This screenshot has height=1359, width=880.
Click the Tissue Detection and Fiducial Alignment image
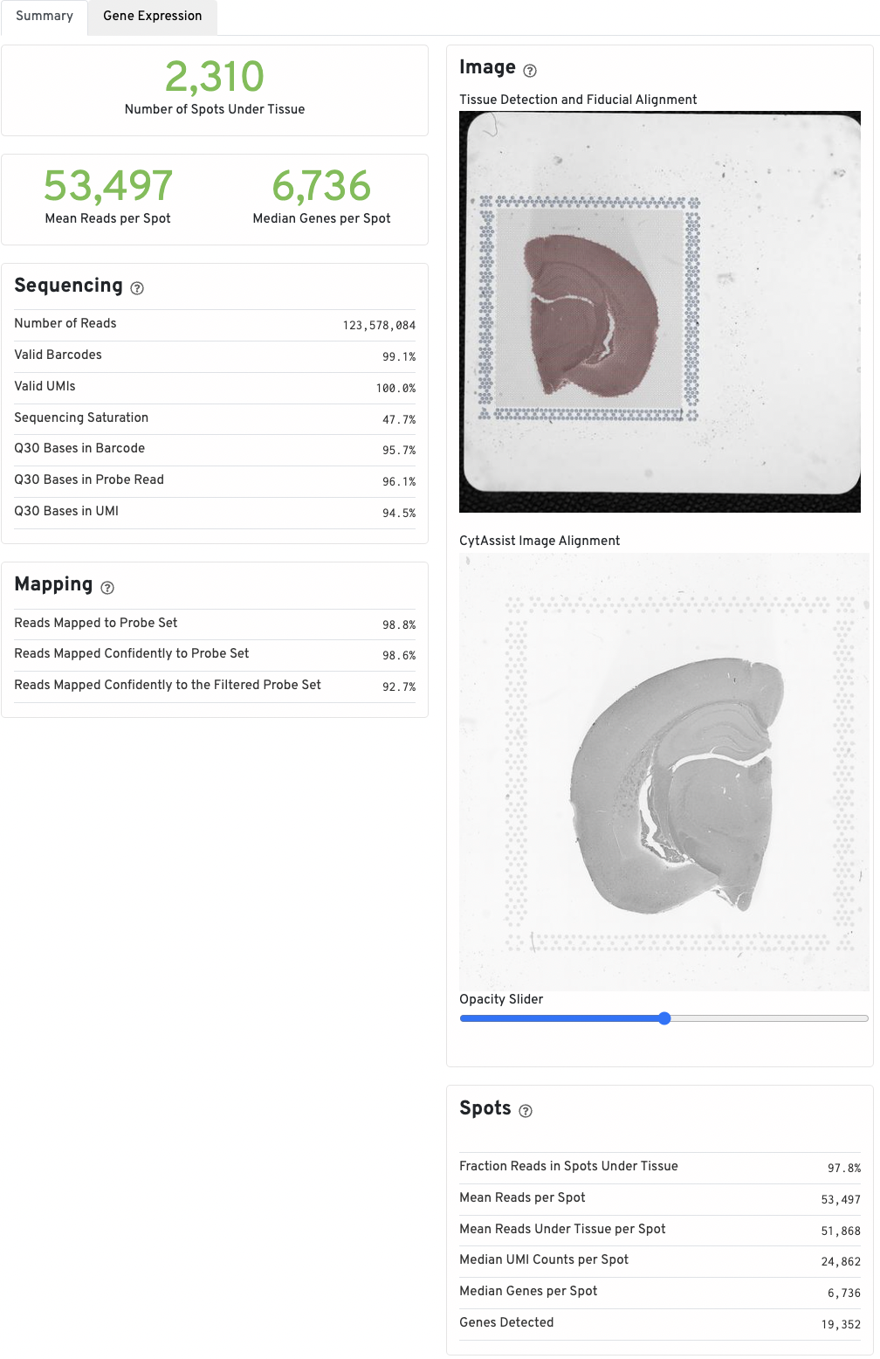click(x=659, y=312)
